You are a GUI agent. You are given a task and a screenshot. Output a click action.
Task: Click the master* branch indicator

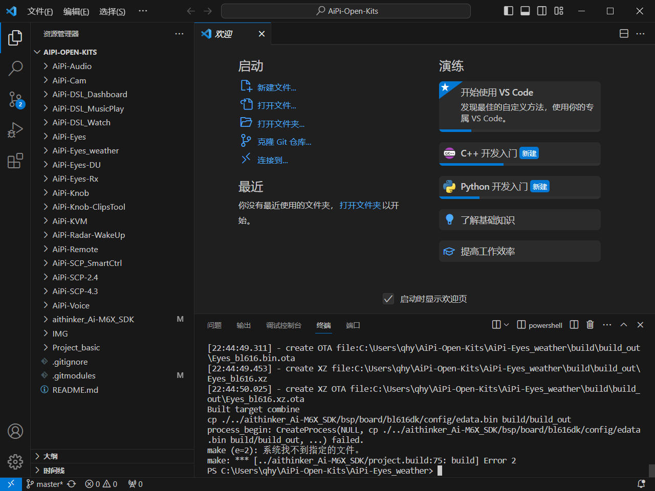tap(45, 484)
